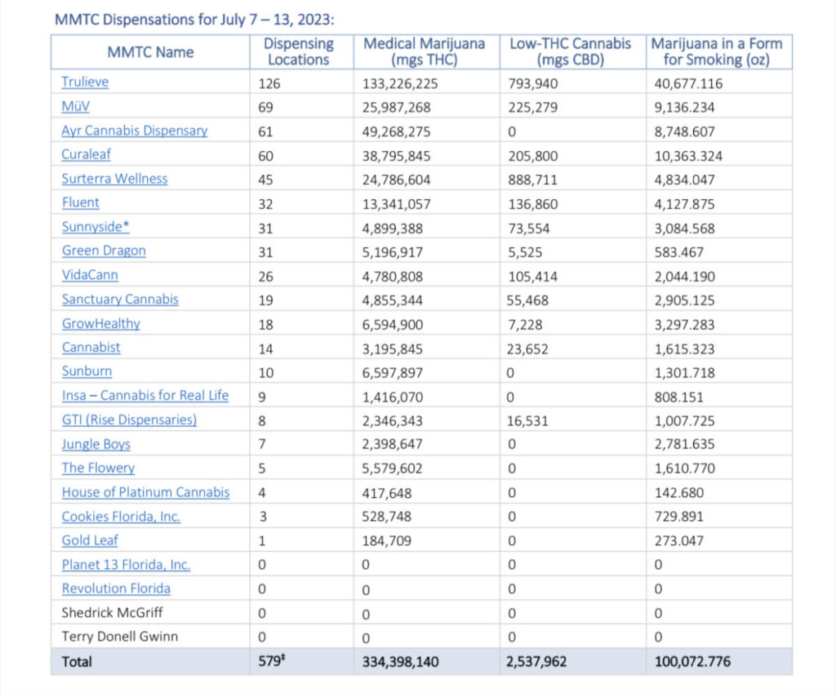
Task: Click the Dispensing Locations column header
Action: pyautogui.click(x=298, y=51)
